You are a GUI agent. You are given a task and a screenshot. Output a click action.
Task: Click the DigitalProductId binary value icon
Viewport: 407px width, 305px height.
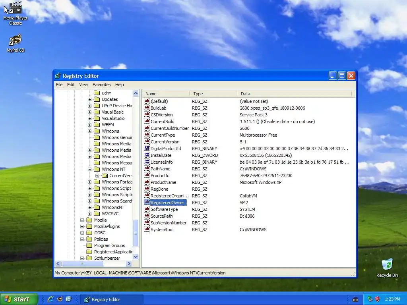[x=147, y=148]
